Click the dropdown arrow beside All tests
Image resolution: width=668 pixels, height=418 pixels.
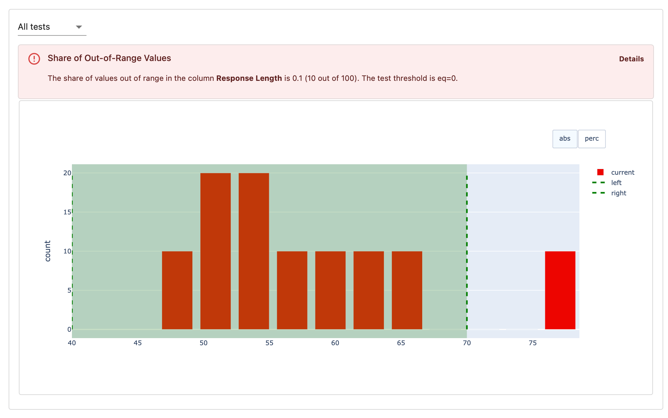coord(79,27)
